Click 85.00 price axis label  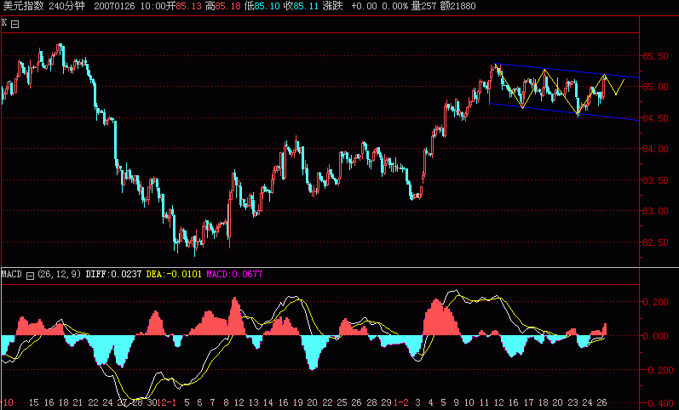656,87
